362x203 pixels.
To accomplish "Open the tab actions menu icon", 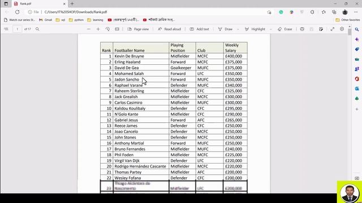I will point(6,4).
